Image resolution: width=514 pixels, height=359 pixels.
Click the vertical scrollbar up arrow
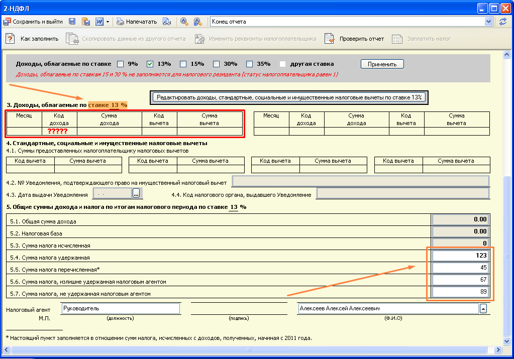click(507, 54)
